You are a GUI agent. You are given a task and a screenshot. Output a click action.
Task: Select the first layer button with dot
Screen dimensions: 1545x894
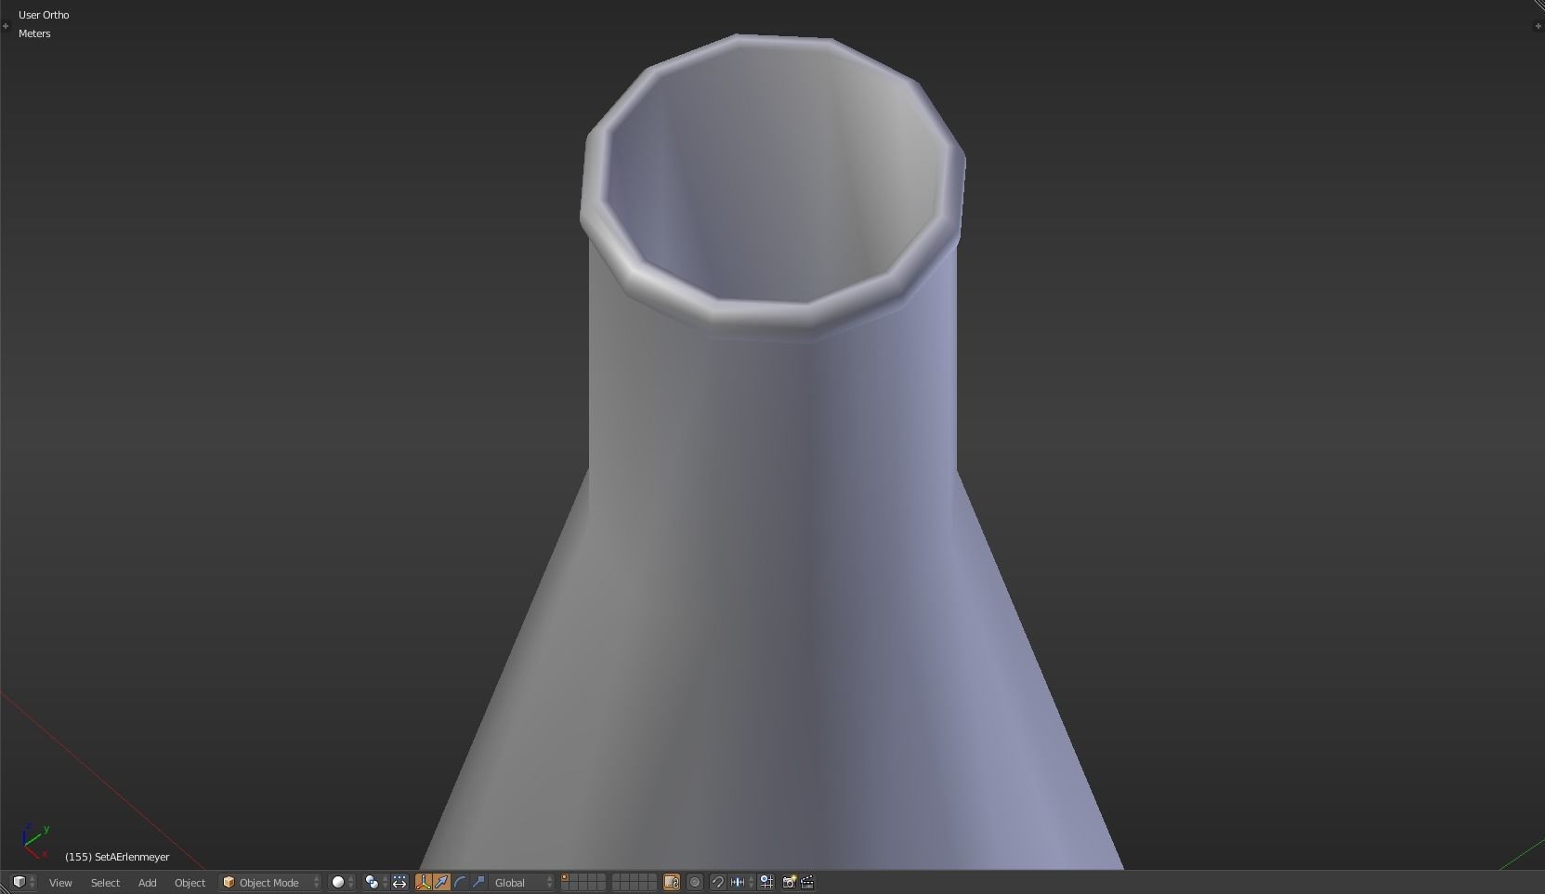coord(565,878)
